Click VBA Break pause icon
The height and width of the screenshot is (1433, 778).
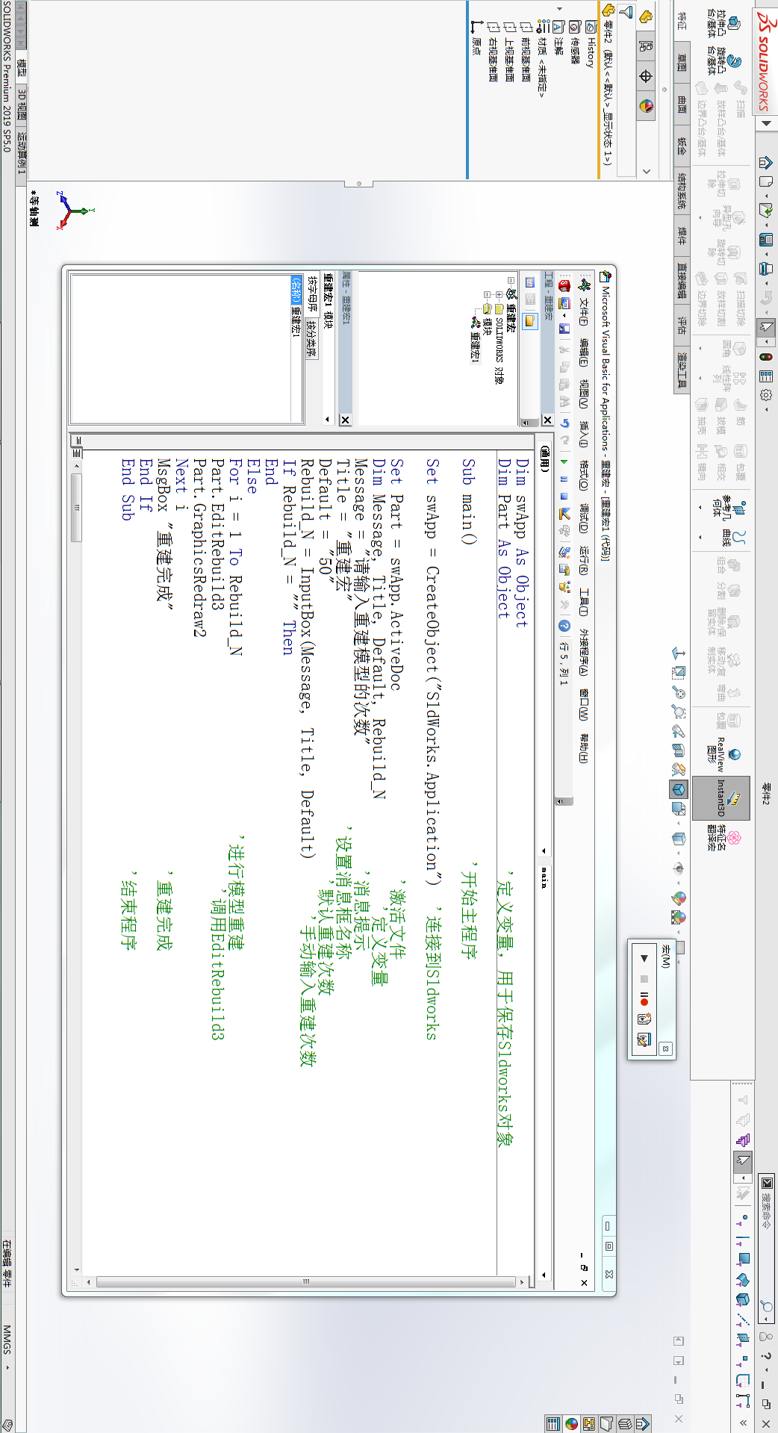564,479
